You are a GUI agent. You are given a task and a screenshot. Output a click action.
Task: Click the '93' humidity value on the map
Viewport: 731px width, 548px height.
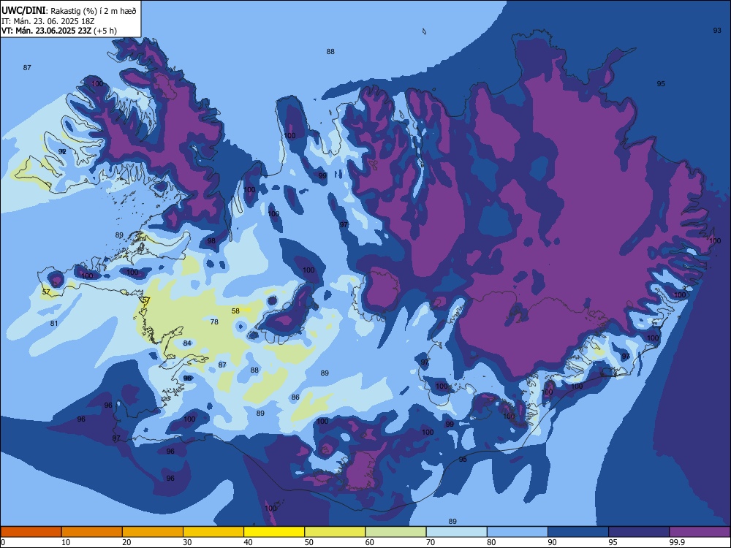[x=717, y=30]
